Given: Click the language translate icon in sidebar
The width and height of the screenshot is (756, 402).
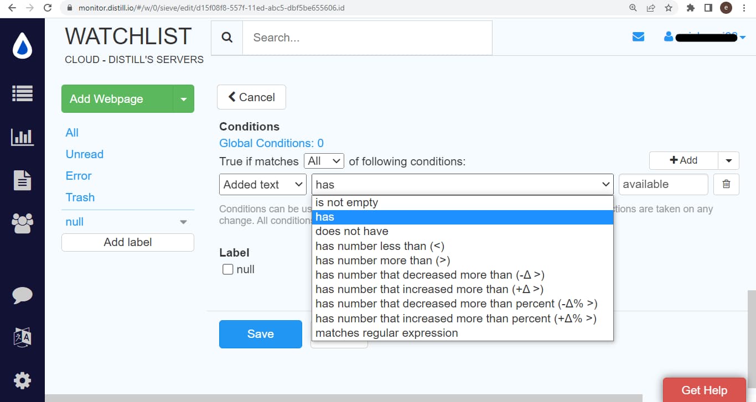Looking at the screenshot, I should point(22,337).
